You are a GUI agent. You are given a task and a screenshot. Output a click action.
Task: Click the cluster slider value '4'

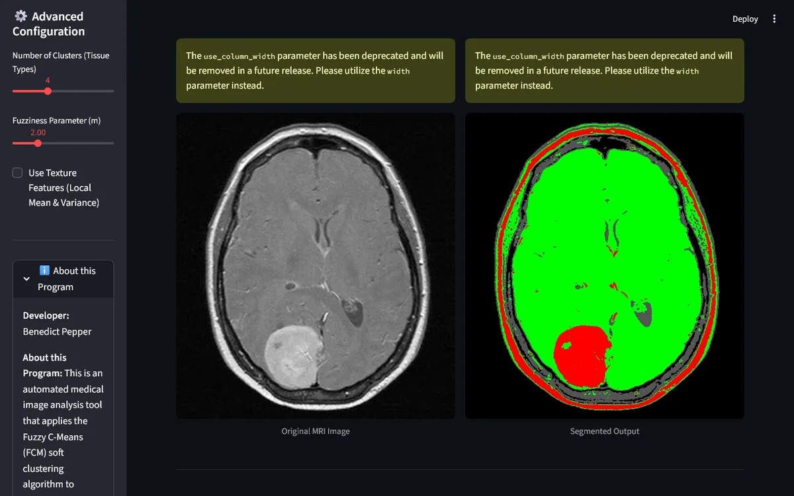click(x=48, y=81)
